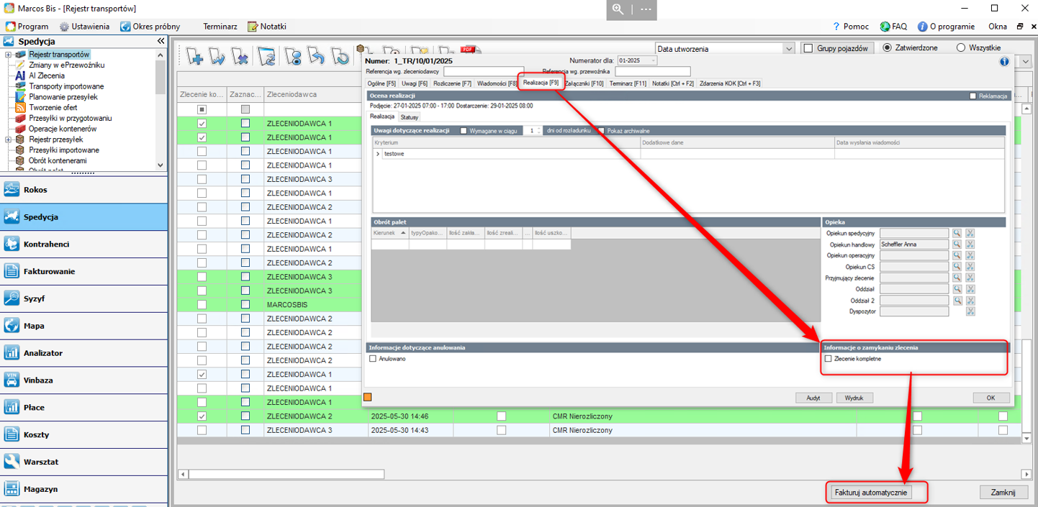Search for Opiekun spedycyjny with magnifier
Screen dimensions: 1038x507
[957, 234]
